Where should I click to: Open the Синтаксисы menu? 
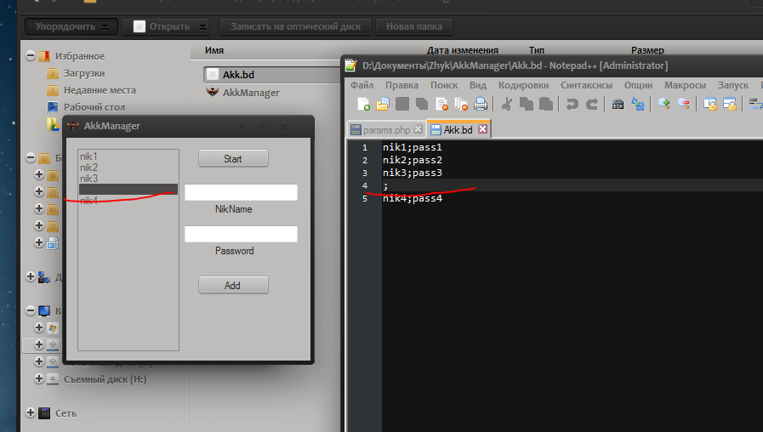click(587, 85)
